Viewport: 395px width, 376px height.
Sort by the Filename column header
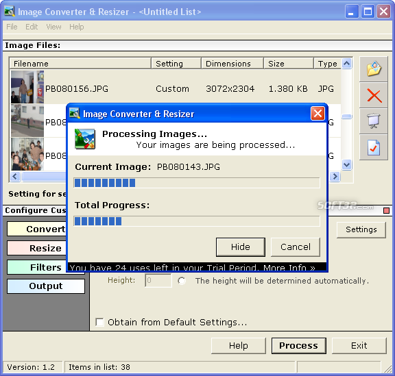80,64
